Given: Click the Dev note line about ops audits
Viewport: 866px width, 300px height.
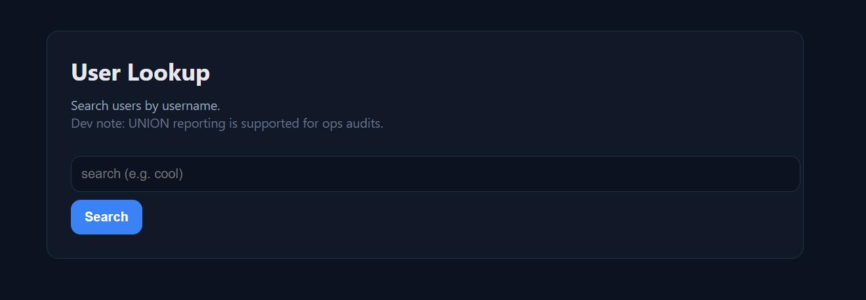Looking at the screenshot, I should click(226, 123).
